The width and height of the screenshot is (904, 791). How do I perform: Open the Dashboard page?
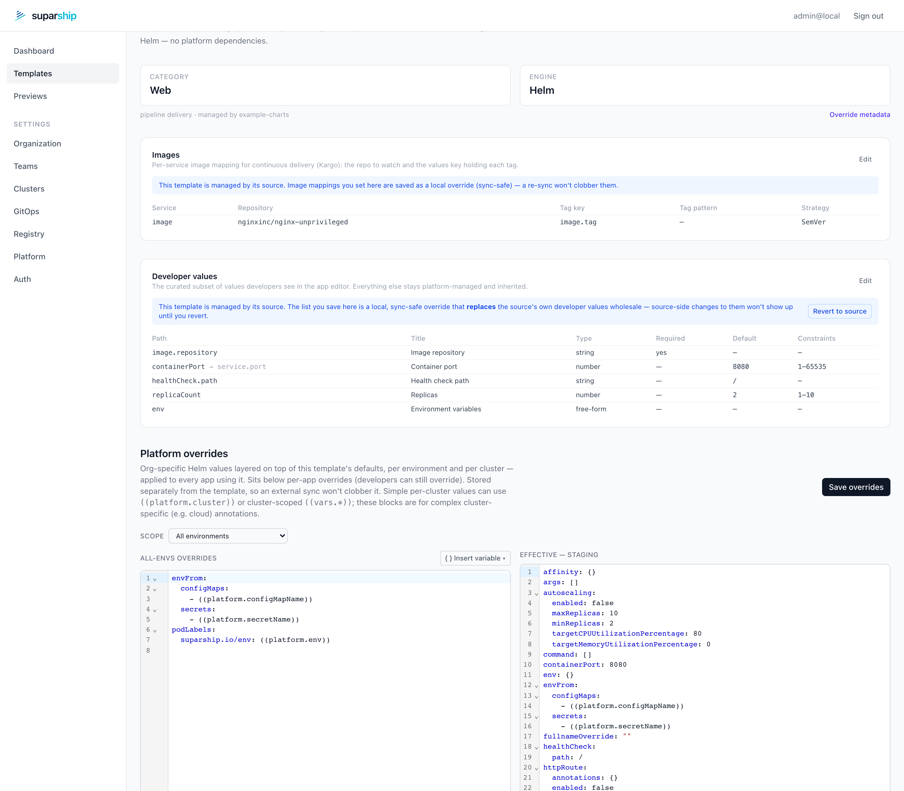63,51
